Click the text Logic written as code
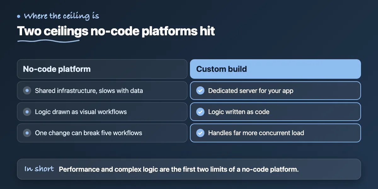 [239, 112]
